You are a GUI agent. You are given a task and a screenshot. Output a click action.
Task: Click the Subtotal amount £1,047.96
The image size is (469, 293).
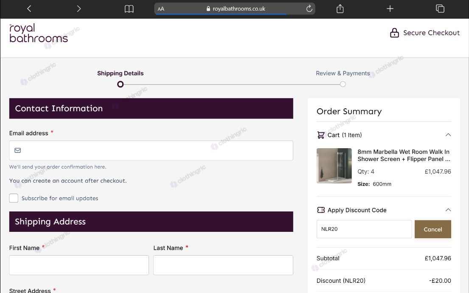click(x=438, y=258)
